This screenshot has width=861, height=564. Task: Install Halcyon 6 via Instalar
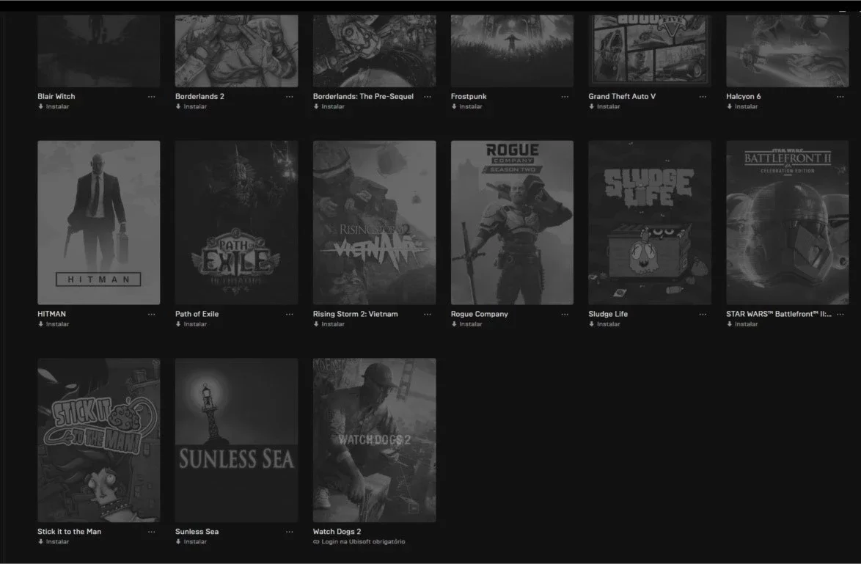coord(742,106)
